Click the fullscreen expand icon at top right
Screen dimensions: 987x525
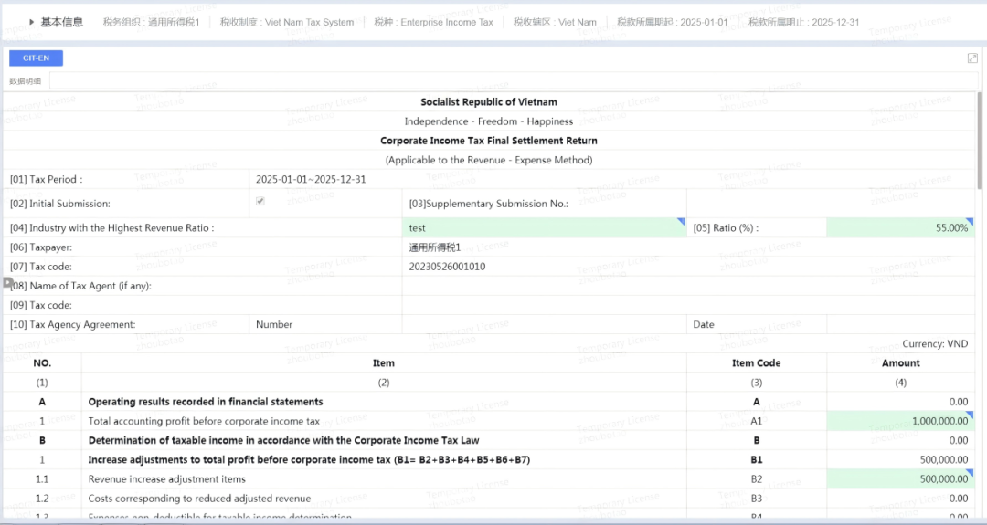click(972, 58)
